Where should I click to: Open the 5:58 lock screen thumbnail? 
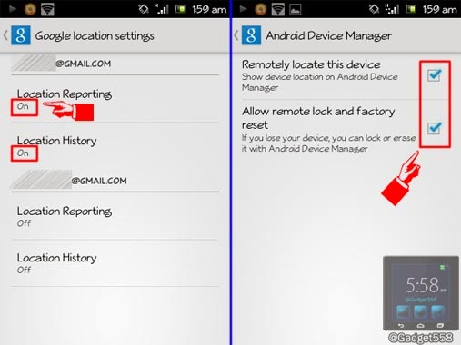click(421, 293)
